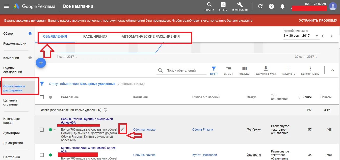Open Обзор in the sidebar
Screen dimensions: 340x160
point(8,33)
